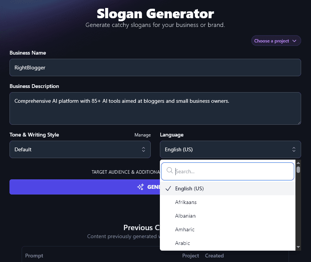
Task: Click the down arrow on the language list scrollbar
Action: 298,246
